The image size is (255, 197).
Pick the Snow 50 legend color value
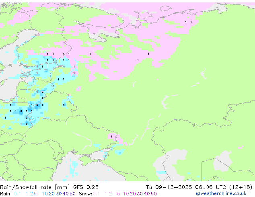coord(154,194)
